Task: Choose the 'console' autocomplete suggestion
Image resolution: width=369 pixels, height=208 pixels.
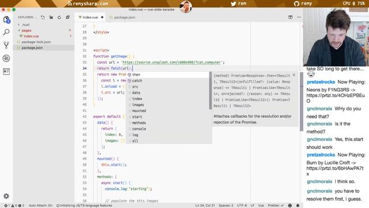Action: click(168, 129)
